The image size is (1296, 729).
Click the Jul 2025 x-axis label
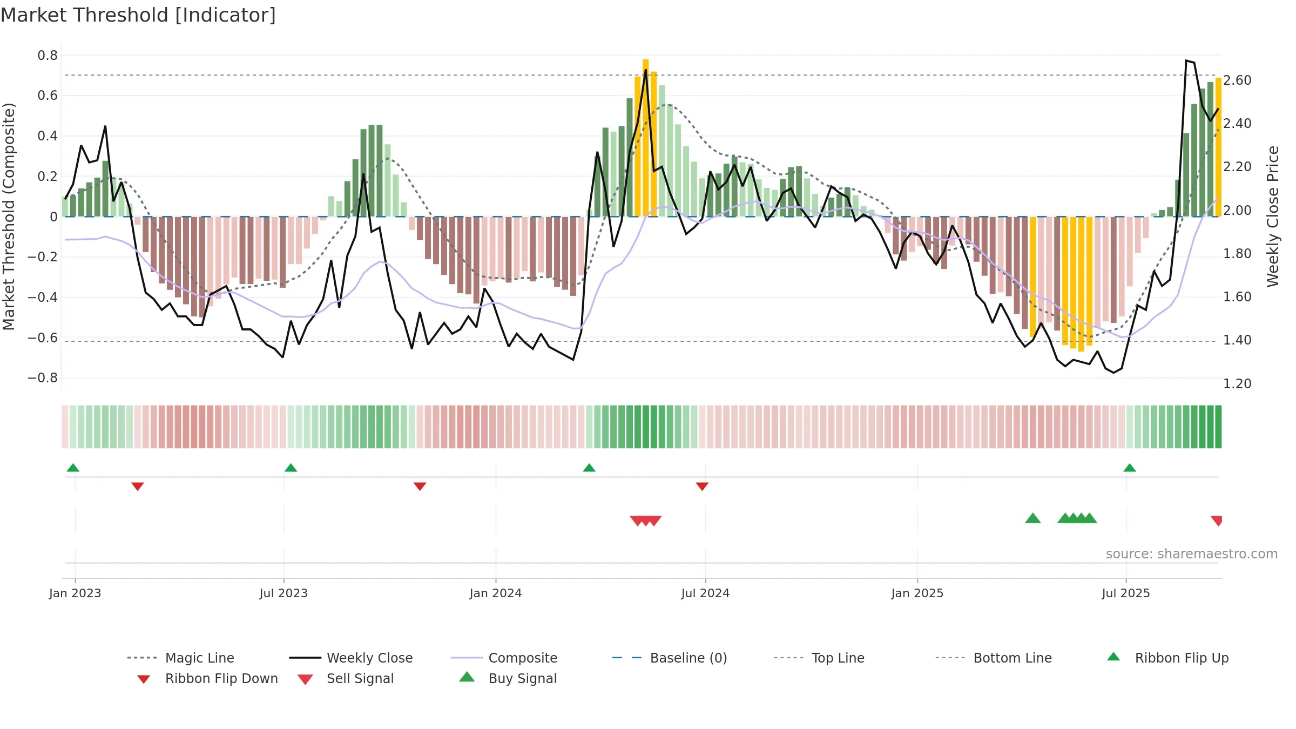[x=1126, y=593]
